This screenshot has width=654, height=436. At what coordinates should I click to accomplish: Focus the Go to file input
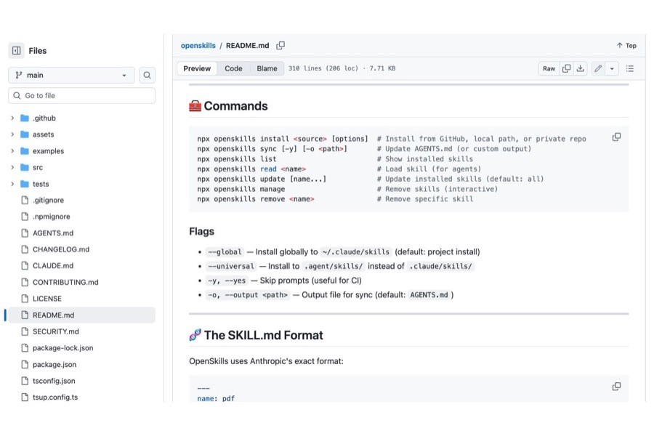click(81, 95)
